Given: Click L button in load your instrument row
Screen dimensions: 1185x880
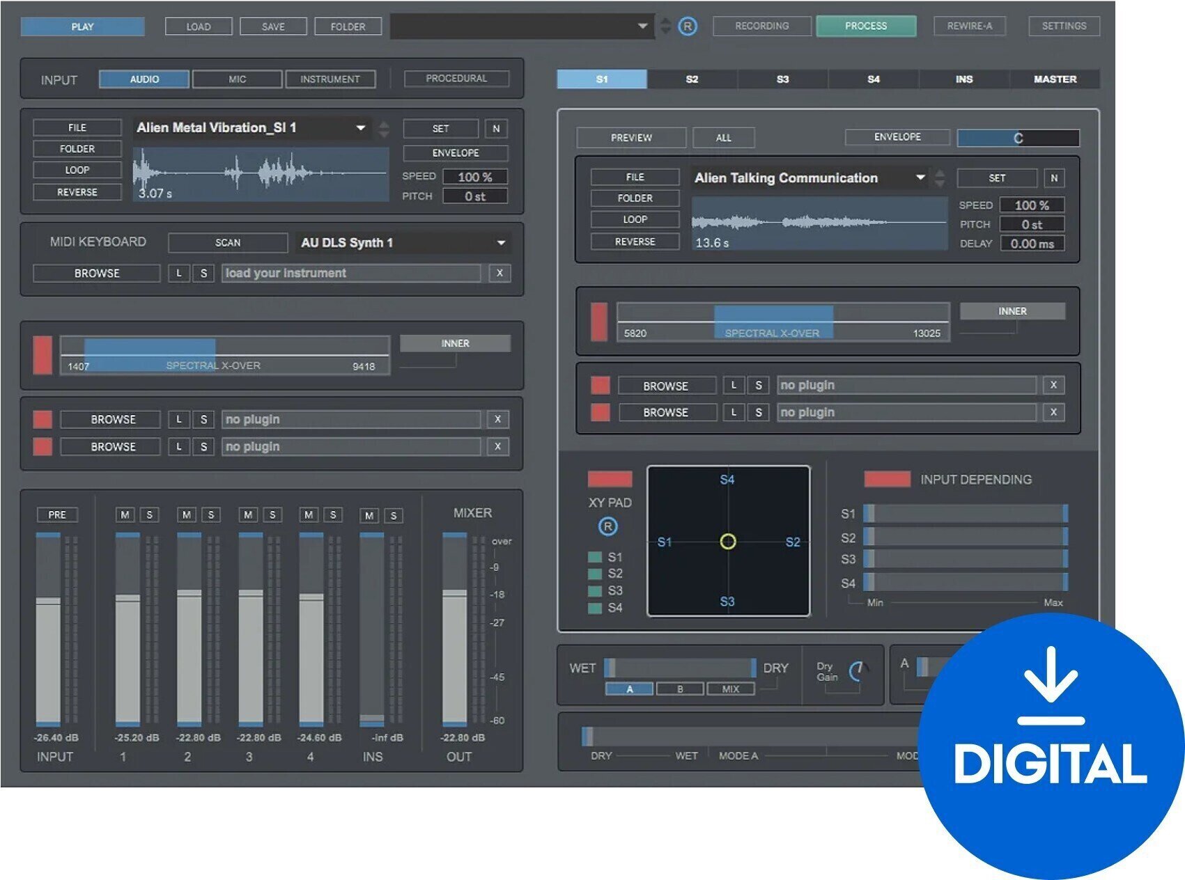Looking at the screenshot, I should pos(179,273).
